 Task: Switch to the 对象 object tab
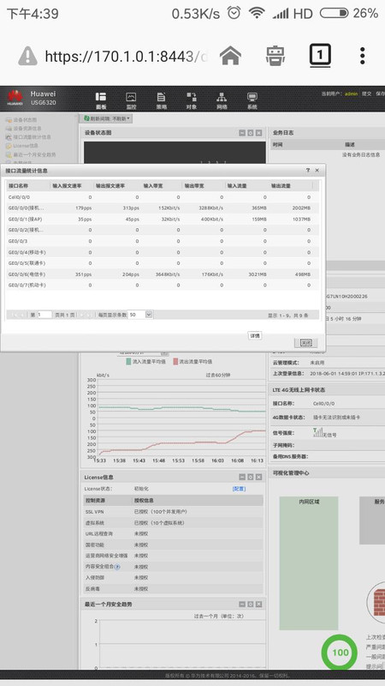pyautogui.click(x=192, y=100)
